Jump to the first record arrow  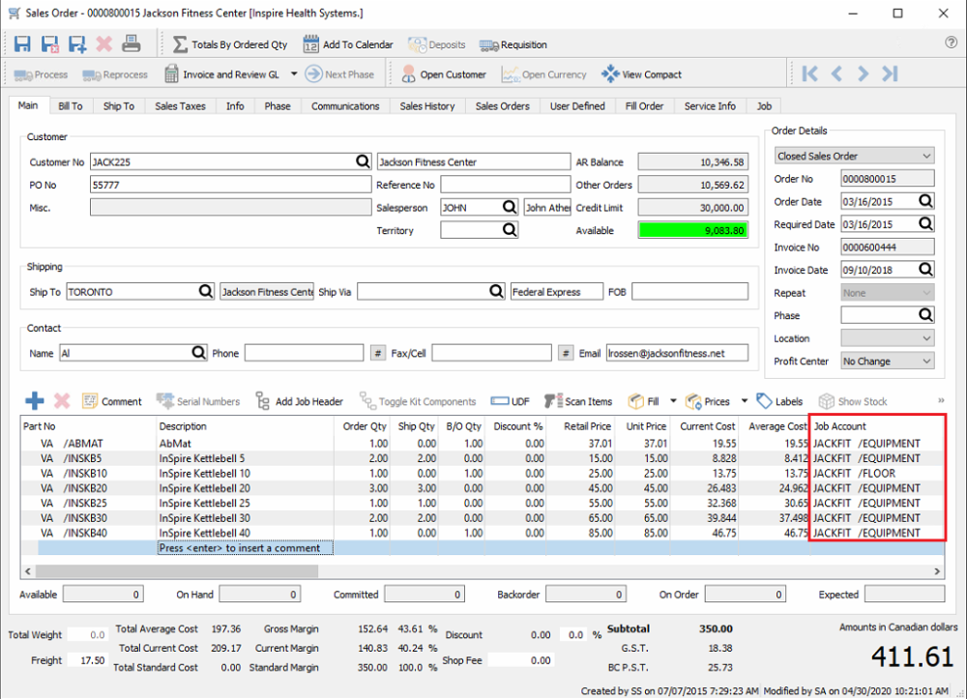tap(810, 74)
